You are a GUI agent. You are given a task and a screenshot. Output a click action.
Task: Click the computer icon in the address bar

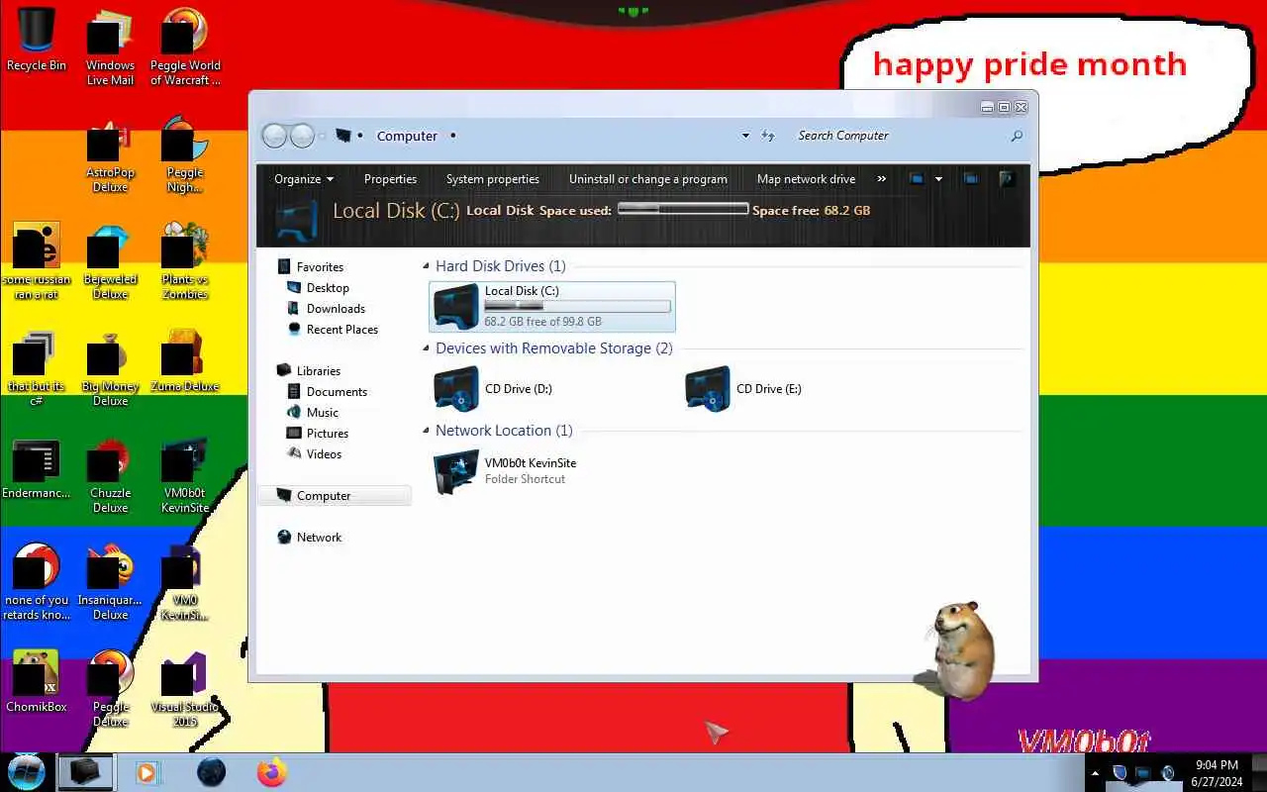pyautogui.click(x=343, y=136)
